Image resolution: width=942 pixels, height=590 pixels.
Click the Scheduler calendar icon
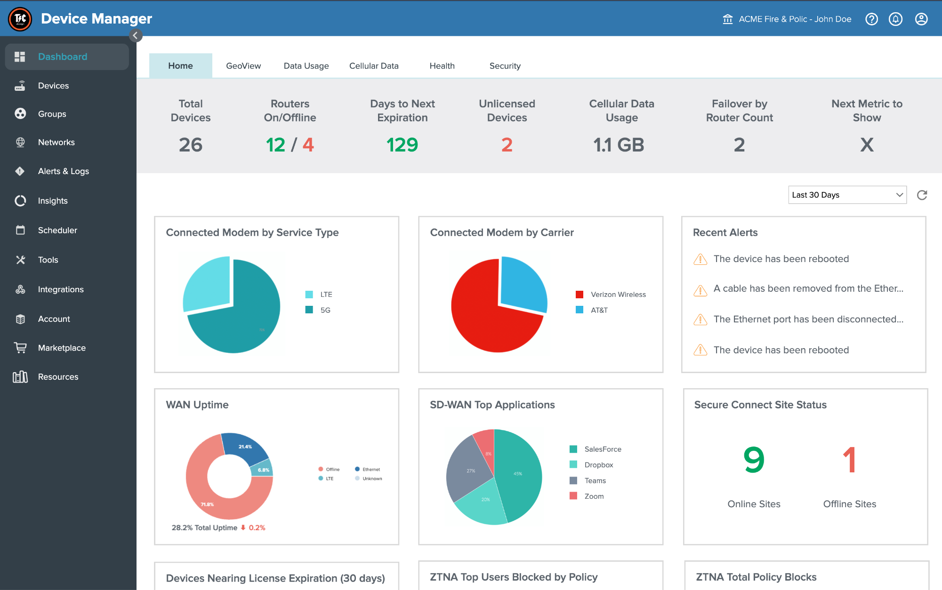coord(20,230)
